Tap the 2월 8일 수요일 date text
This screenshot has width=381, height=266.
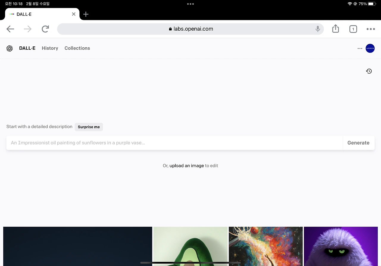[x=38, y=4]
